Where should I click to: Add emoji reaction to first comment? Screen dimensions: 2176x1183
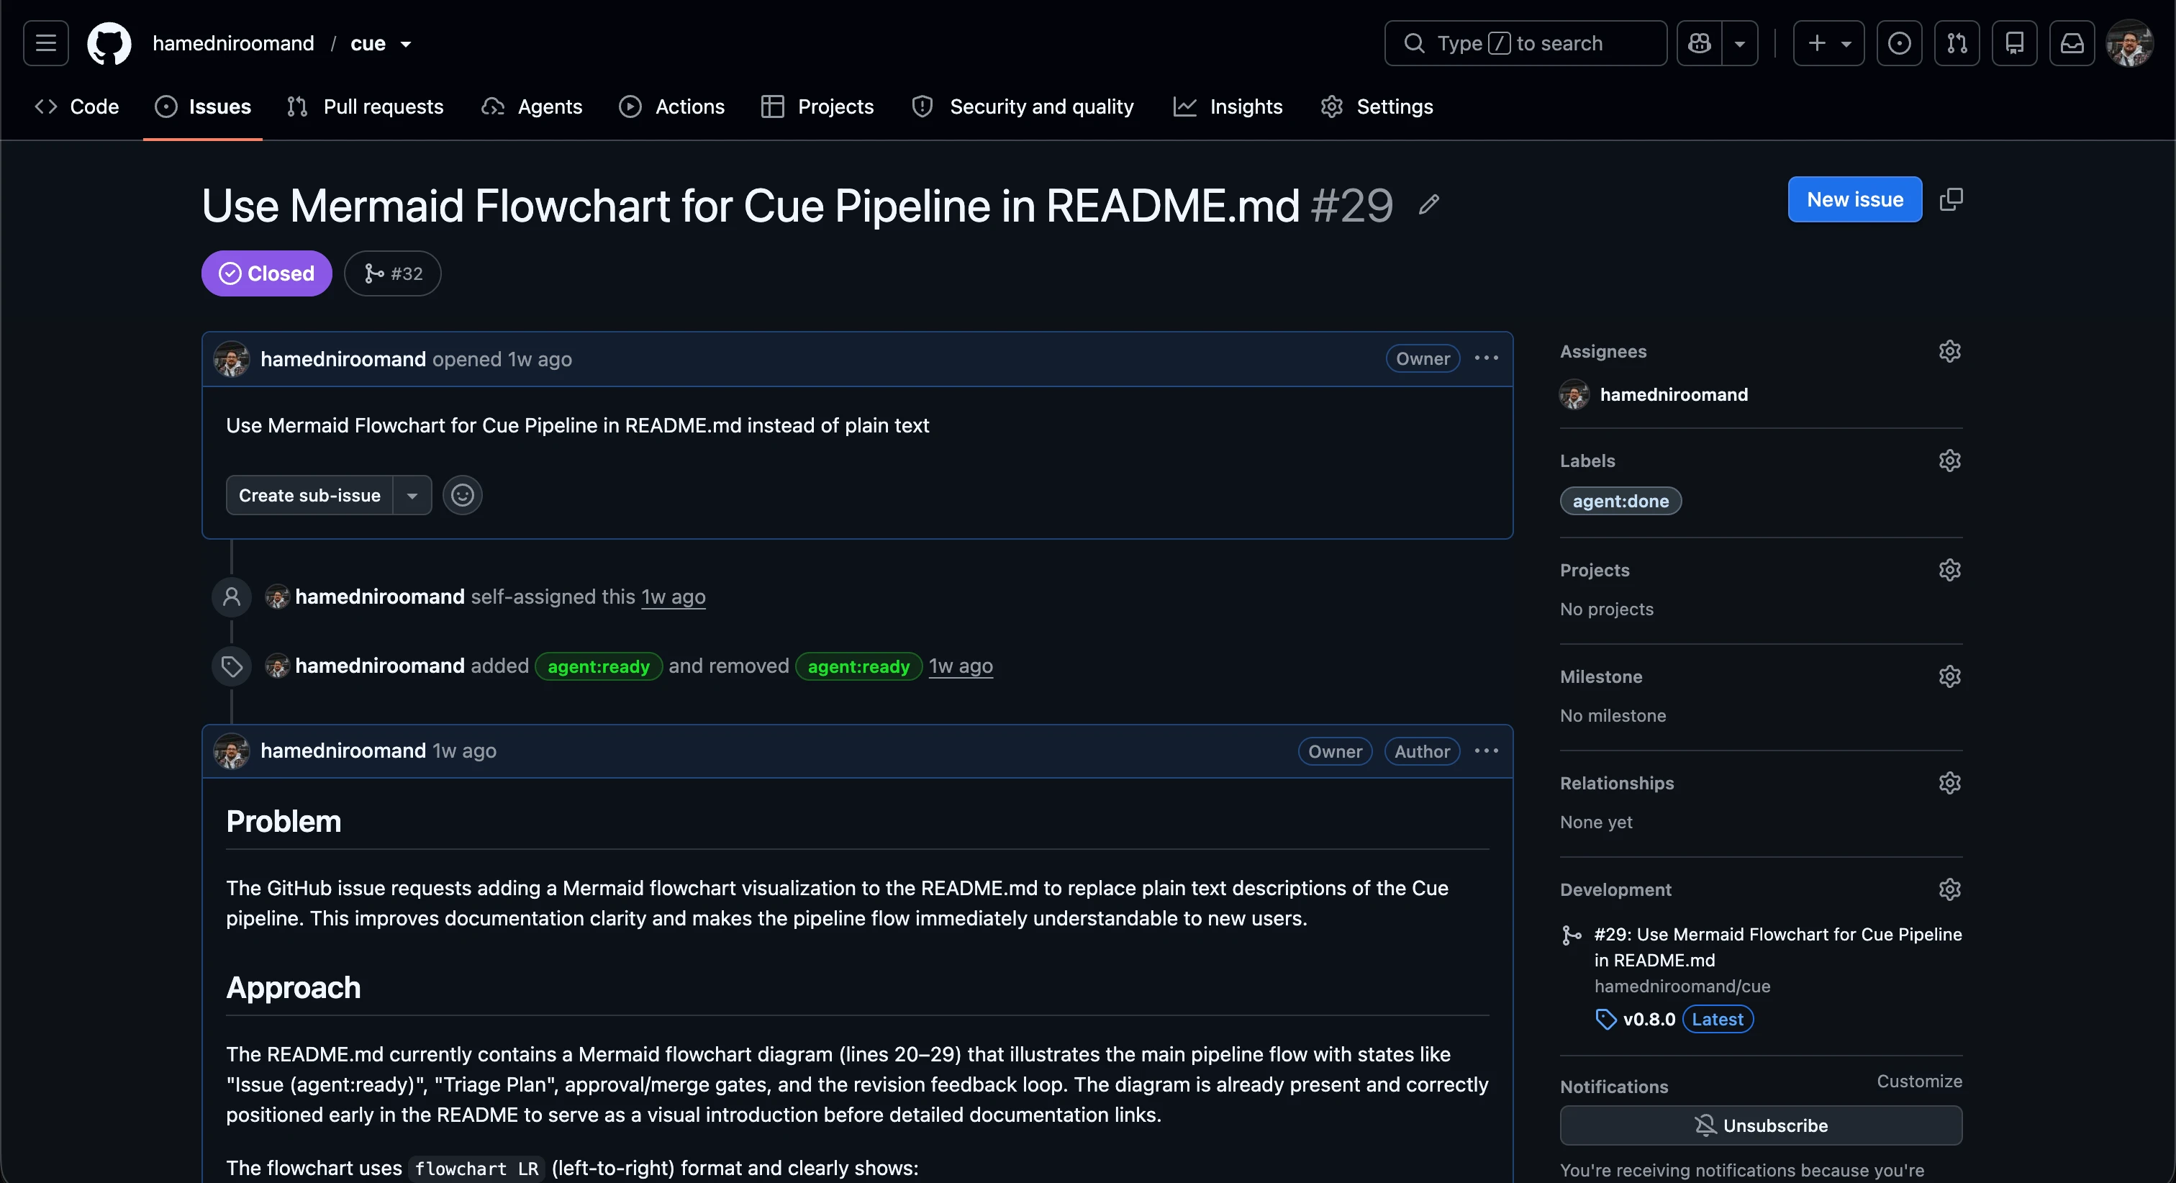coord(462,495)
